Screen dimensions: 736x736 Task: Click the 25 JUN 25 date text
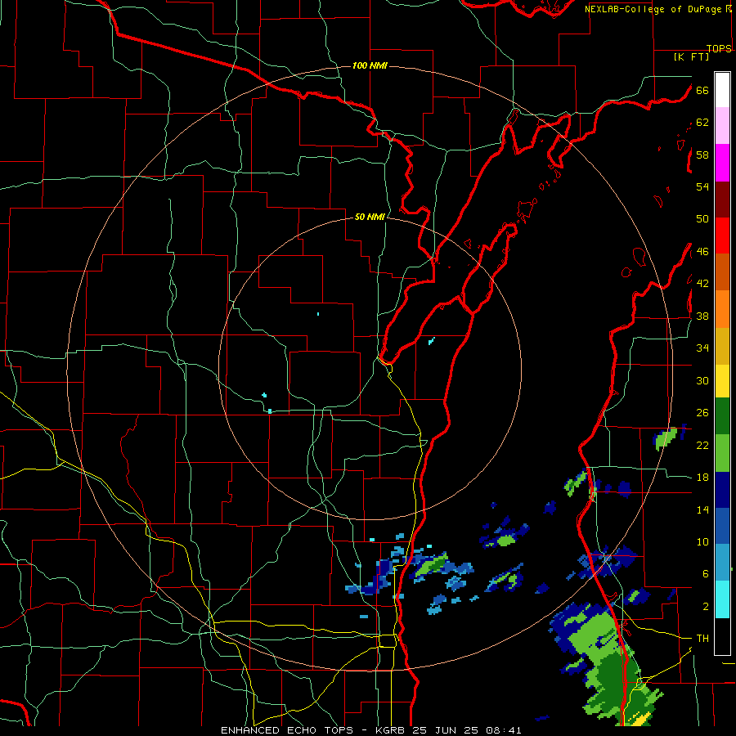click(x=447, y=730)
